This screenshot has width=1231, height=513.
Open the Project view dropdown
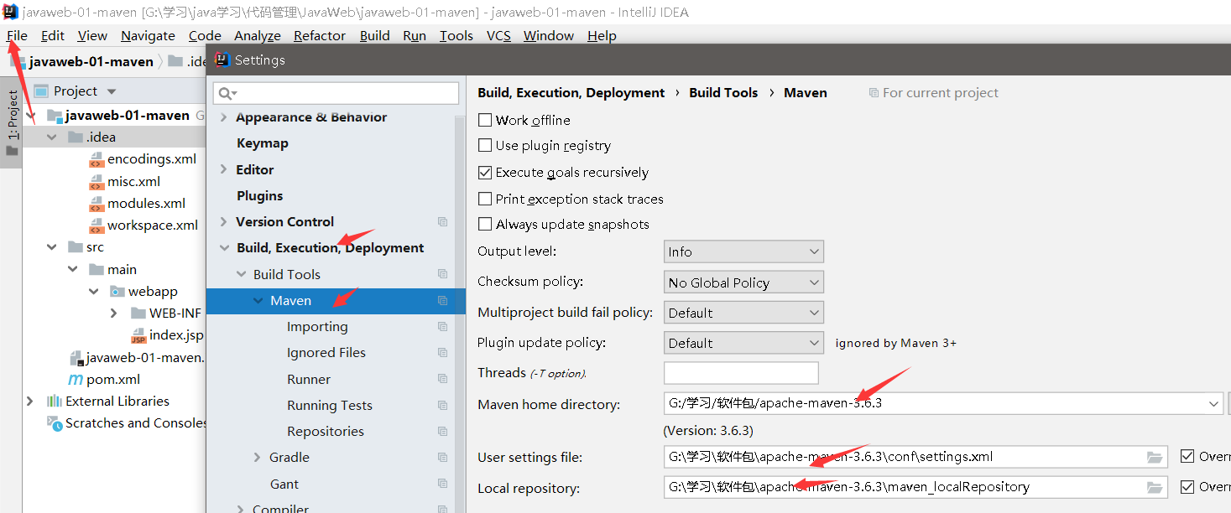pyautogui.click(x=112, y=91)
